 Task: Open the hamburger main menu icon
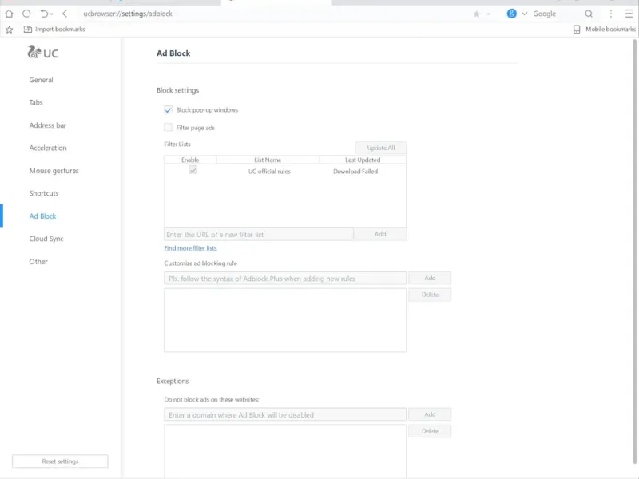[x=628, y=14]
